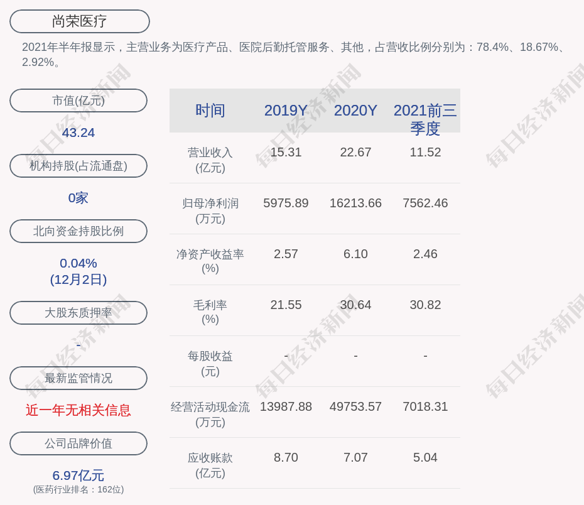584x505 pixels.
Task: Click the 2020Y column header
Action: 355,111
